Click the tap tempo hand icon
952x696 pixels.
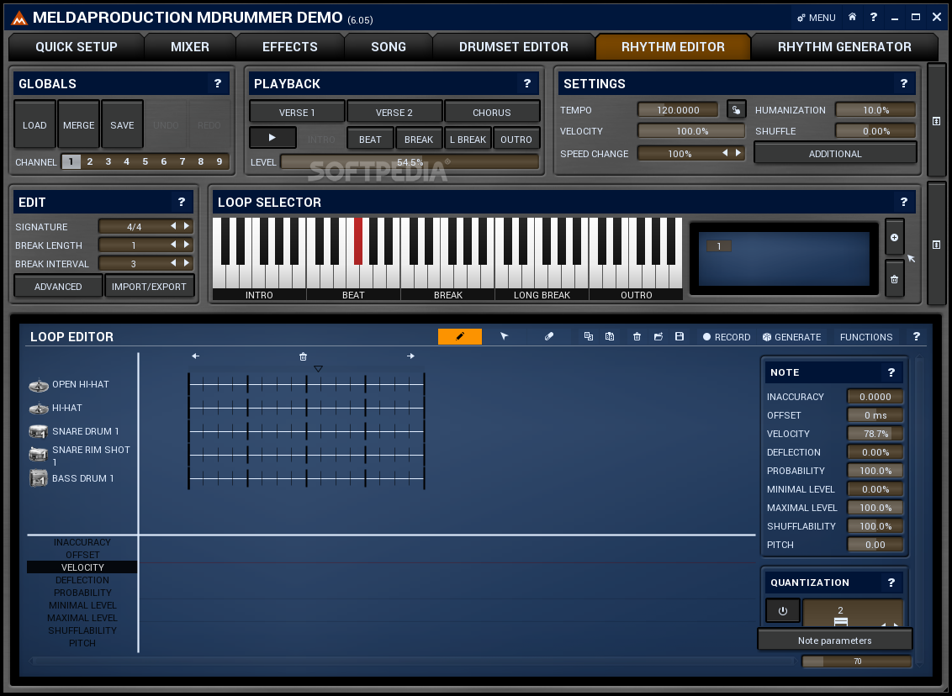tap(736, 110)
